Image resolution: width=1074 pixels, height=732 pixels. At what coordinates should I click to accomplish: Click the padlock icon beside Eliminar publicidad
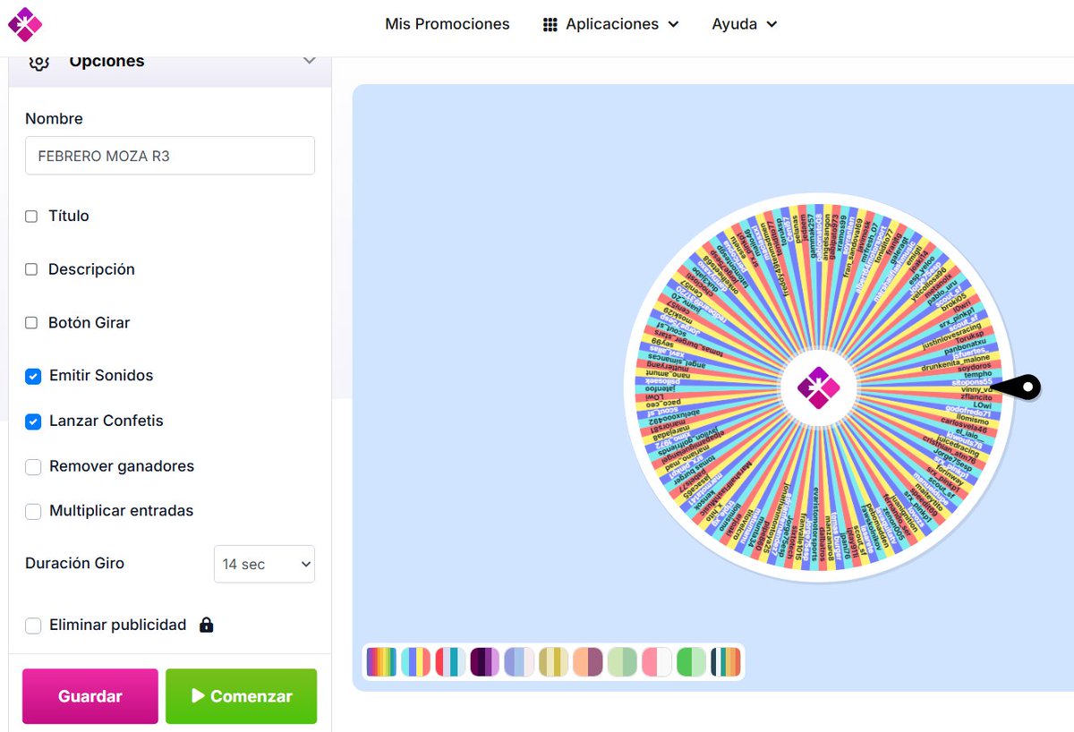pyautogui.click(x=207, y=625)
